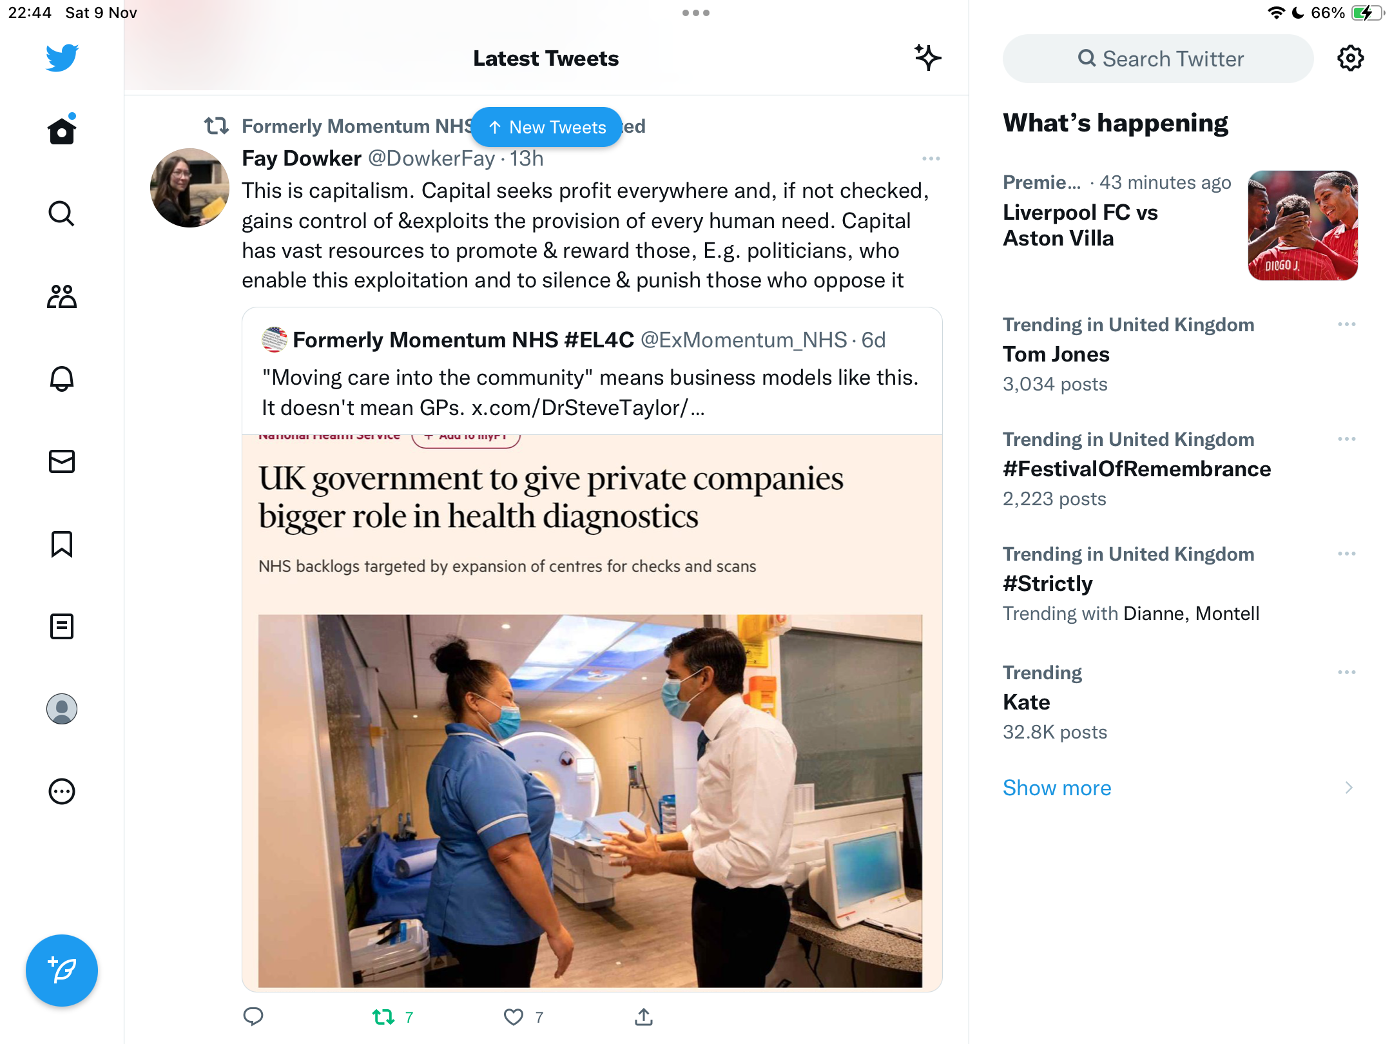Reply to Fay Dowker tweet
The width and height of the screenshot is (1392, 1044).
click(x=253, y=1017)
